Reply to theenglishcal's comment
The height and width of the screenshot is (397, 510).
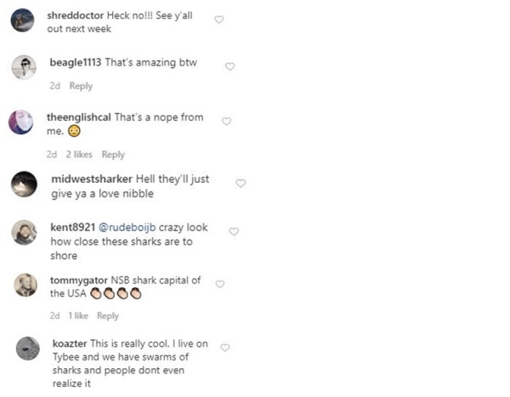[113, 155]
